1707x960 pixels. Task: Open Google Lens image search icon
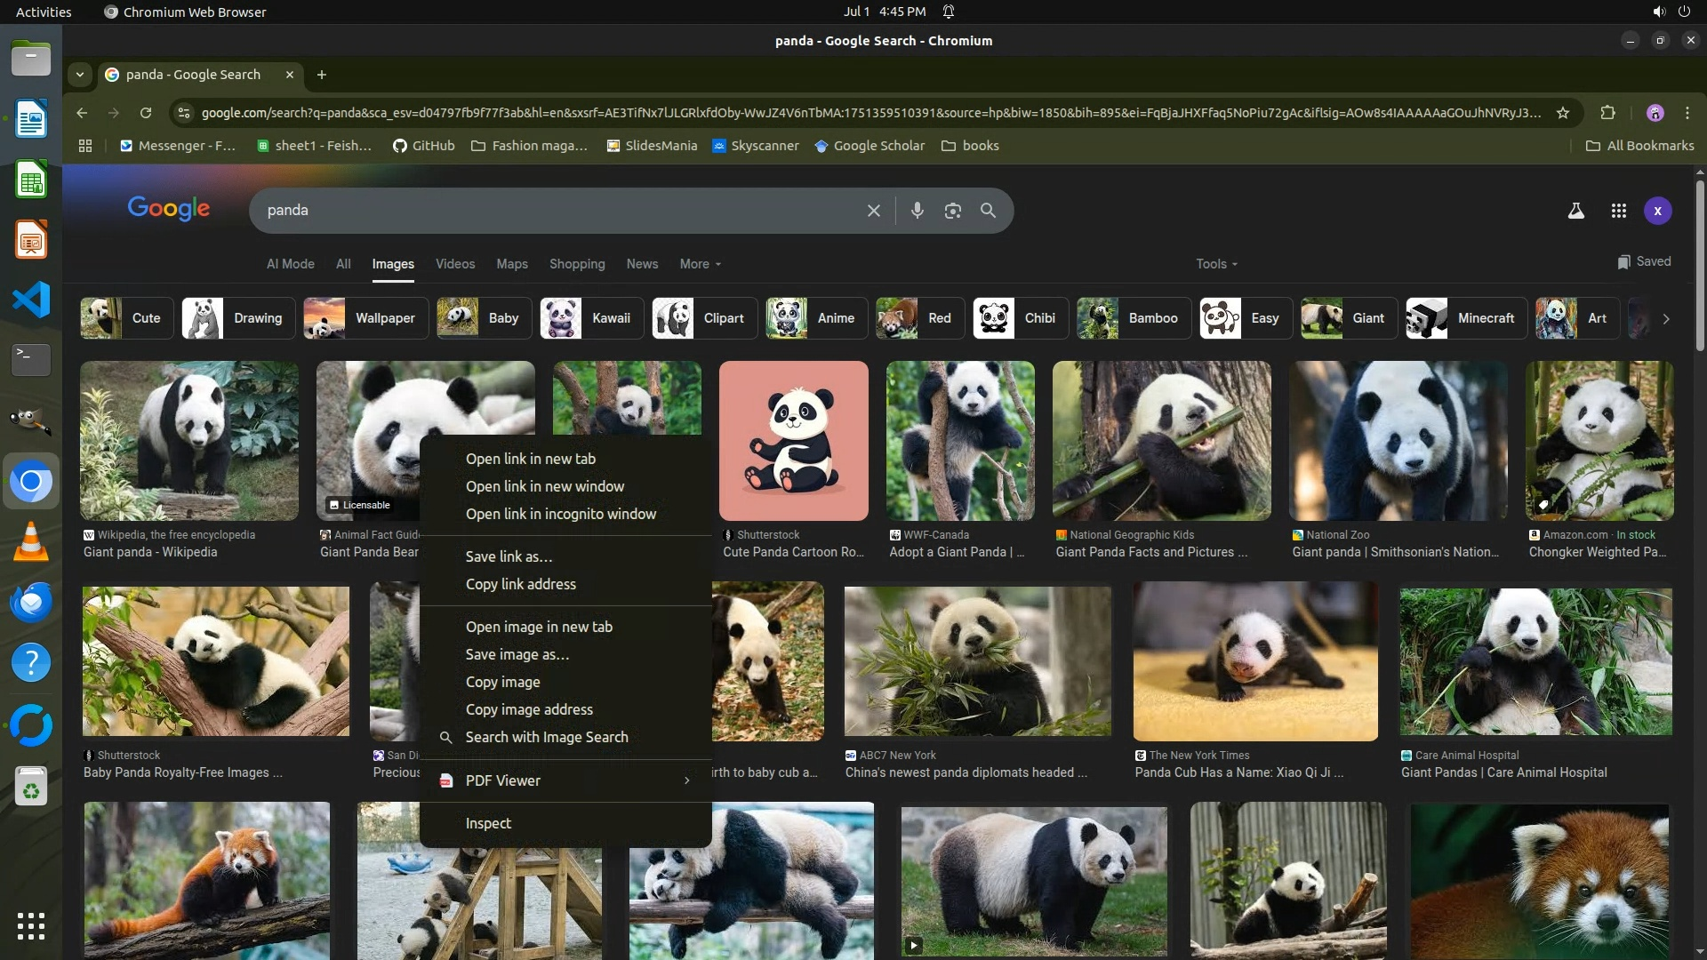pyautogui.click(x=952, y=211)
